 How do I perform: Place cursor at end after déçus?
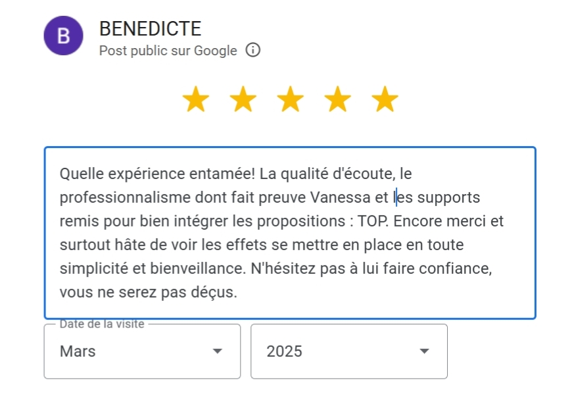(x=237, y=292)
